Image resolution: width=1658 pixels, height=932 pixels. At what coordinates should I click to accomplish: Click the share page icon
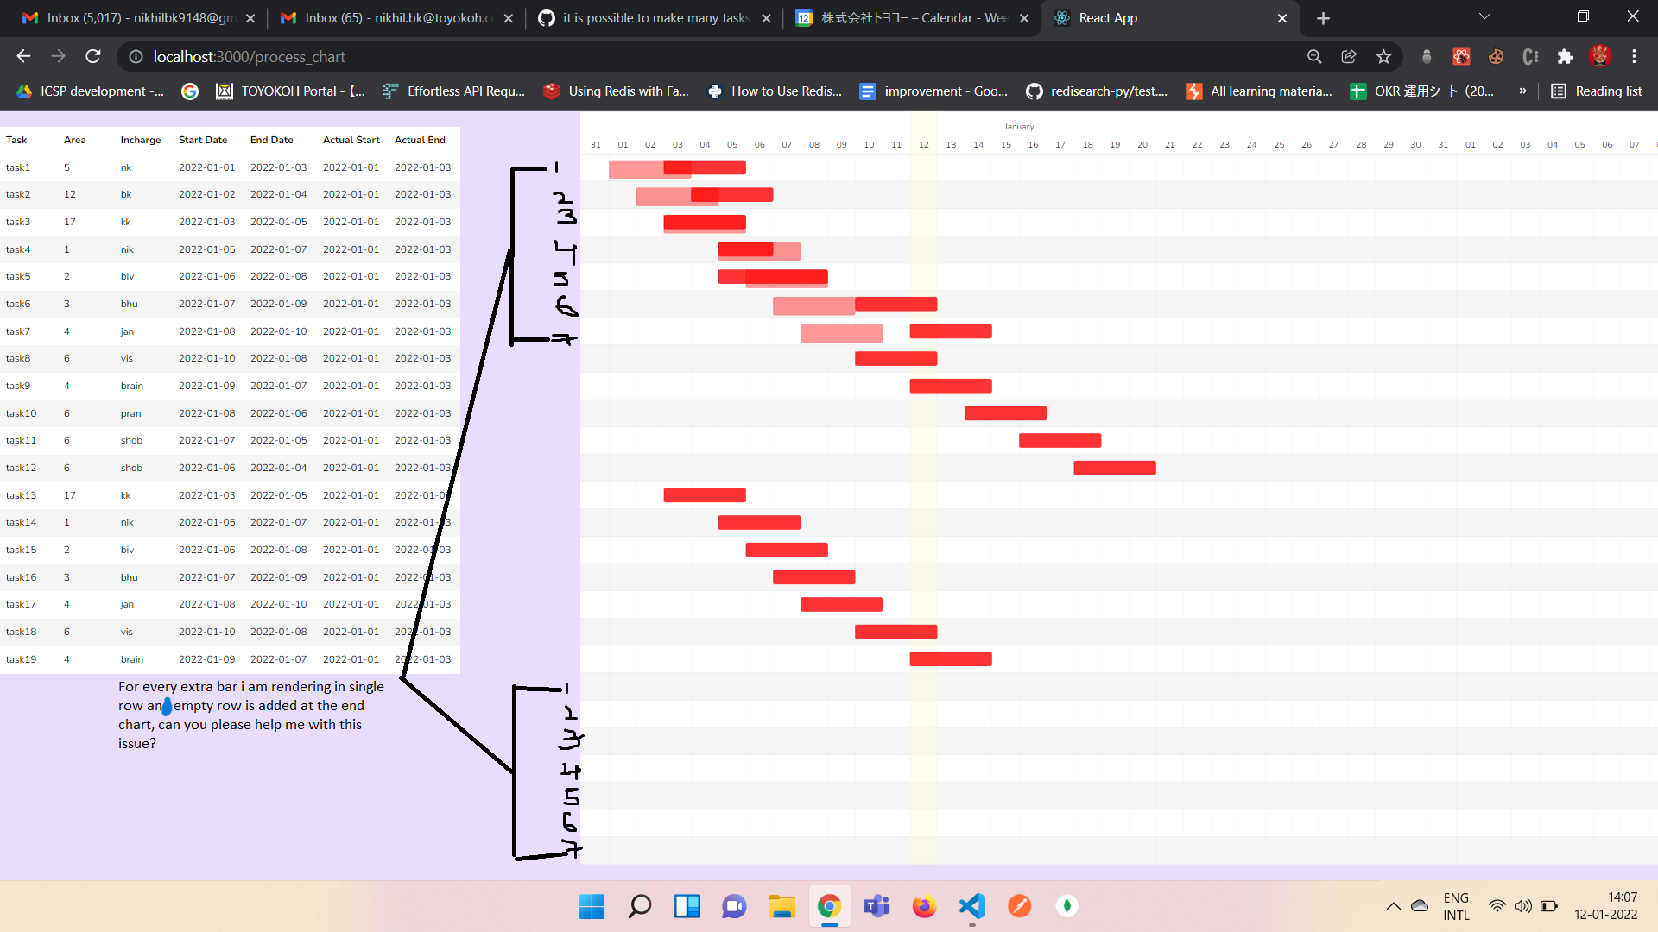[1349, 57]
